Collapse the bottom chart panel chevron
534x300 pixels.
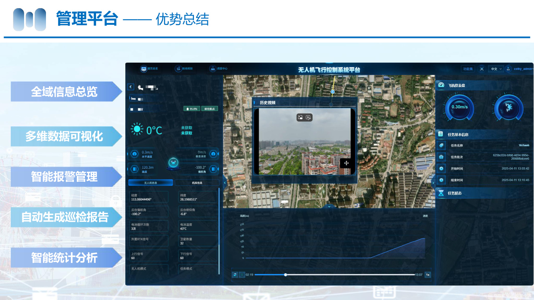click(329, 206)
